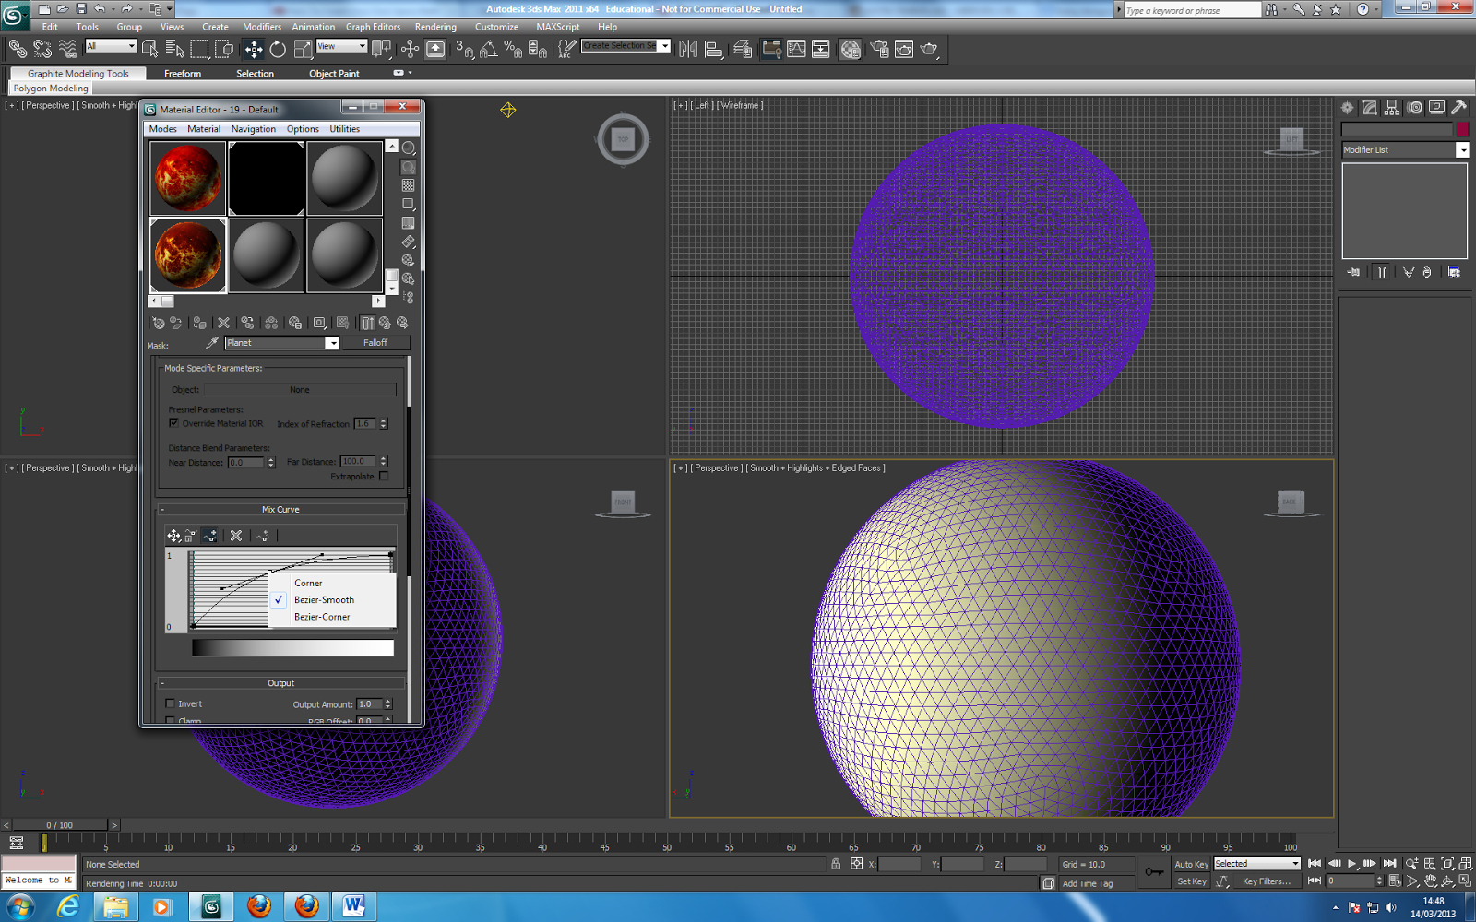The height and width of the screenshot is (922, 1476).
Task: Open the Modifier List dropdown
Action: coord(1462,149)
